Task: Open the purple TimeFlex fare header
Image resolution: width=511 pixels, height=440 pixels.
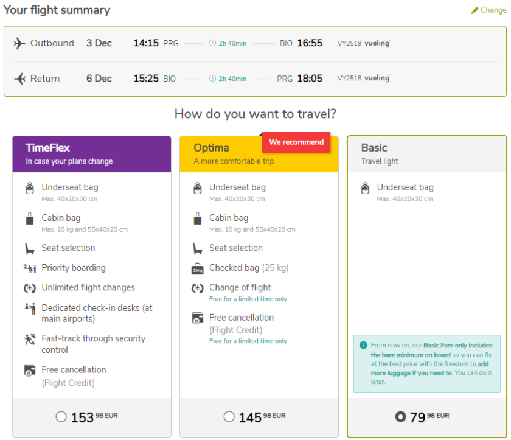Action: (x=91, y=154)
